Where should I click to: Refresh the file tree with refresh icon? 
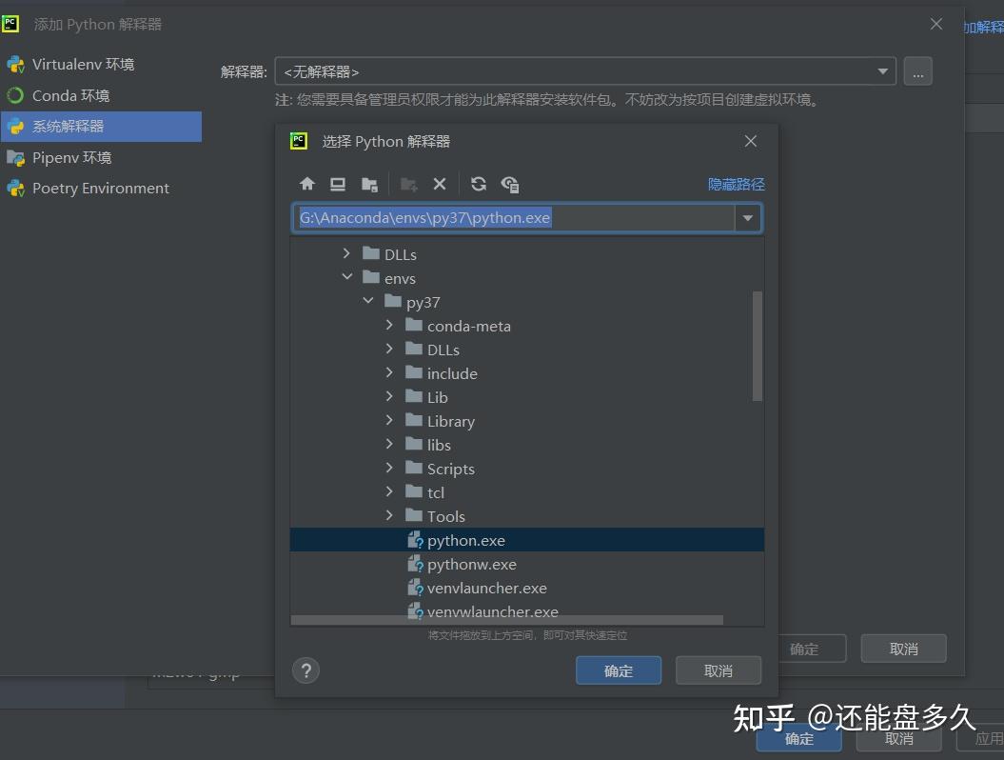[x=479, y=185]
